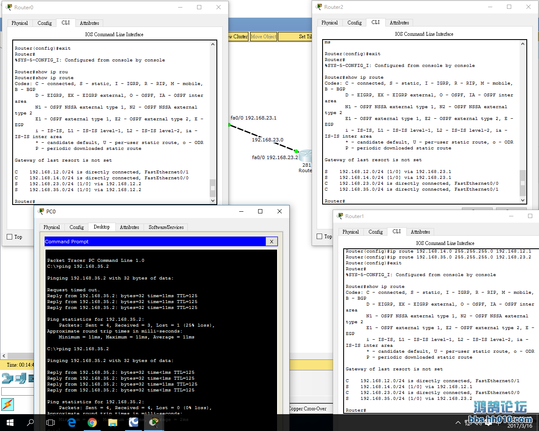Launch Microsoft Edge from taskbar
539x431 pixels.
[x=72, y=422]
